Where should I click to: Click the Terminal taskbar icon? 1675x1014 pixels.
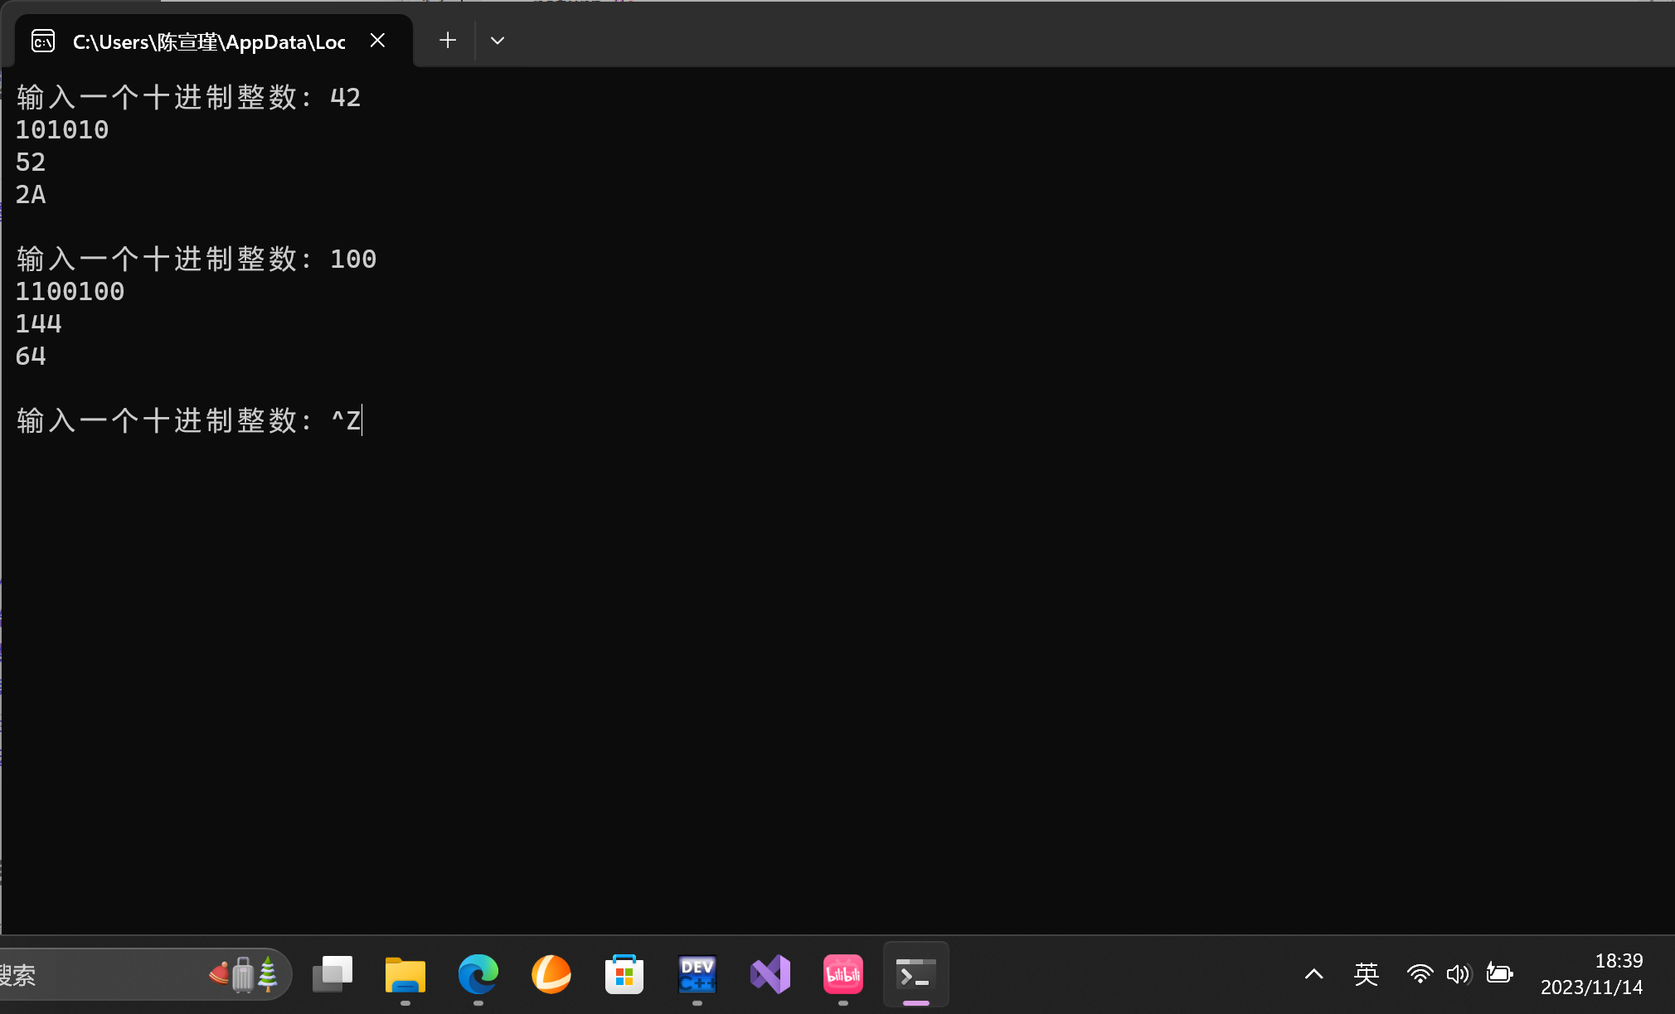(916, 974)
